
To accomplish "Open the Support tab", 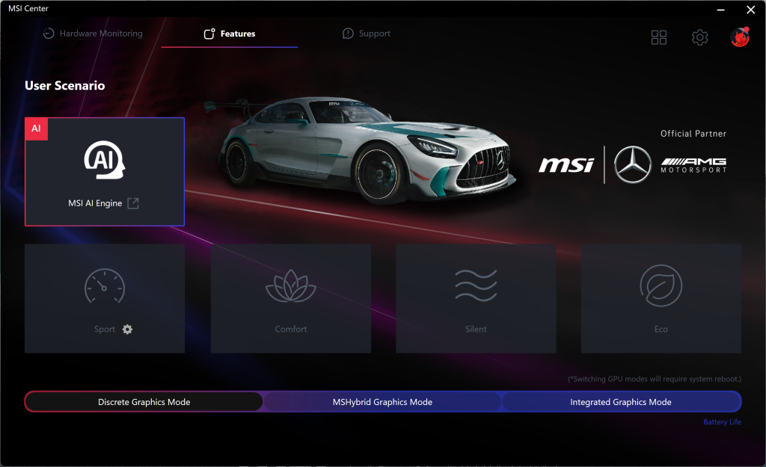I will [x=367, y=34].
